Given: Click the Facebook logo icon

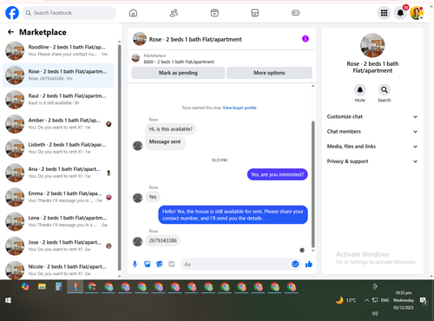Looking at the screenshot, I should 12,13.
